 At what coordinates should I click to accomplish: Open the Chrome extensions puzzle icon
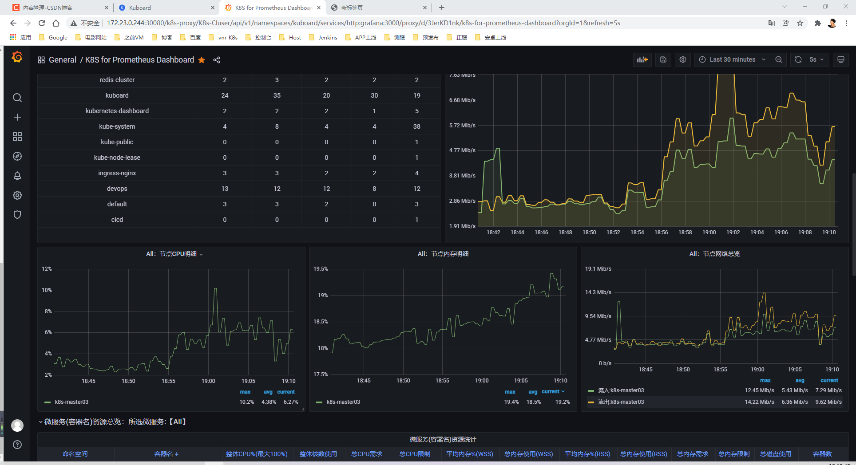tap(817, 23)
